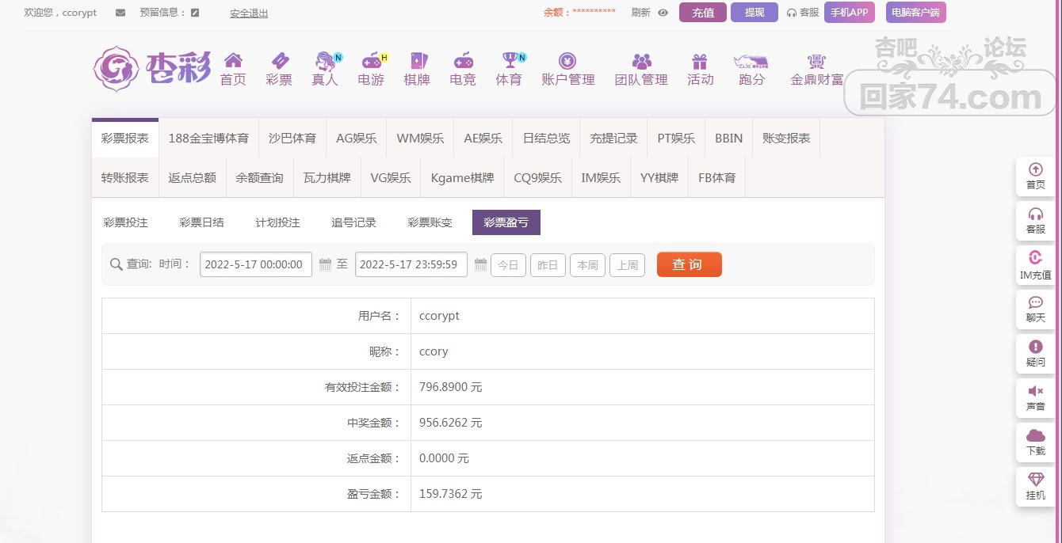
Task: Open the lottery (彩票) ticket icon
Action: pos(279,61)
